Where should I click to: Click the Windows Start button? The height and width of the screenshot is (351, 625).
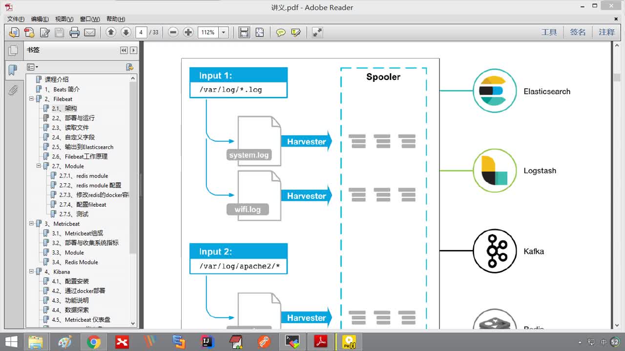(x=11, y=342)
